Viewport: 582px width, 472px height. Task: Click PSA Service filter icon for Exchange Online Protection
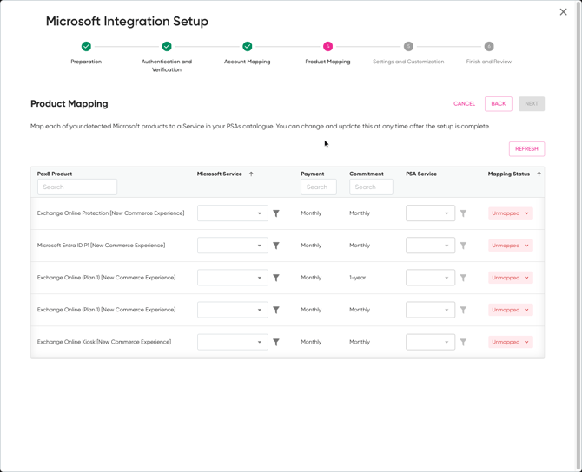click(463, 213)
